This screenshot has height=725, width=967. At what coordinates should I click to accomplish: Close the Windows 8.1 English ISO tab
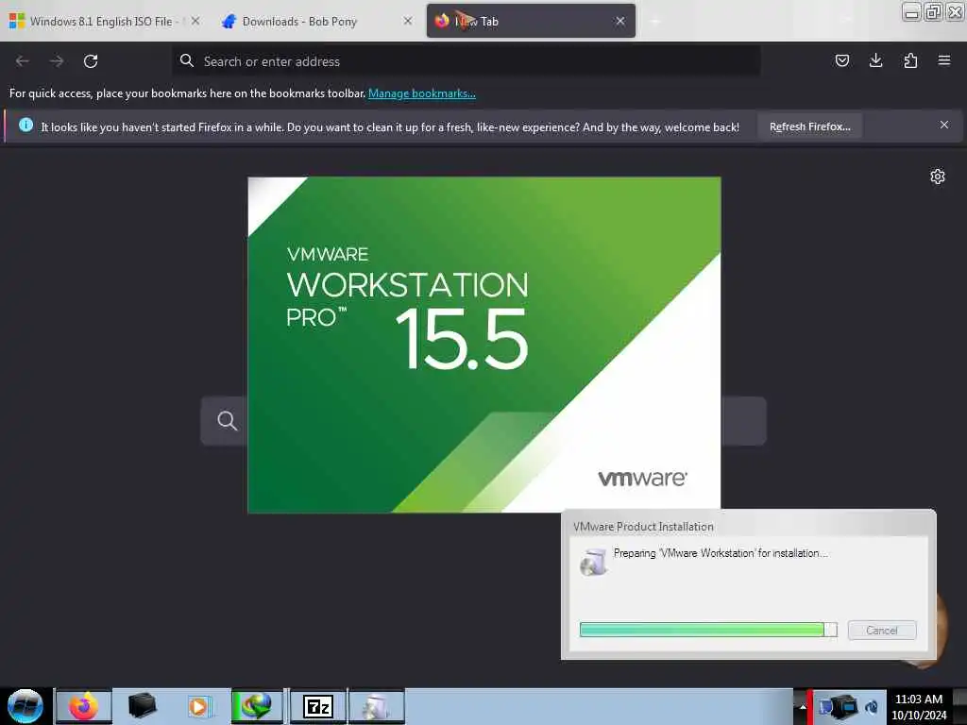pos(195,21)
